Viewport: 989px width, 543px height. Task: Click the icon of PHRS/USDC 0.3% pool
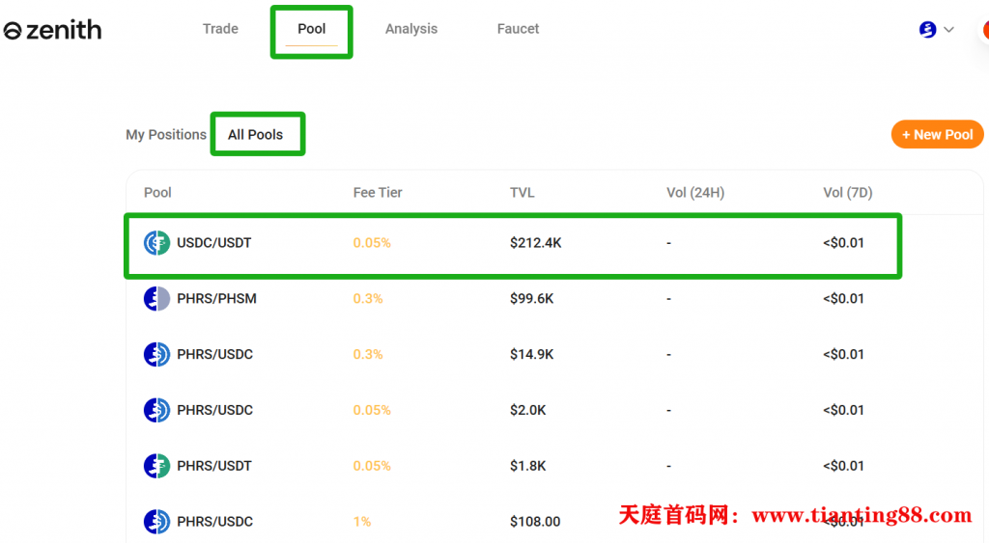[156, 354]
